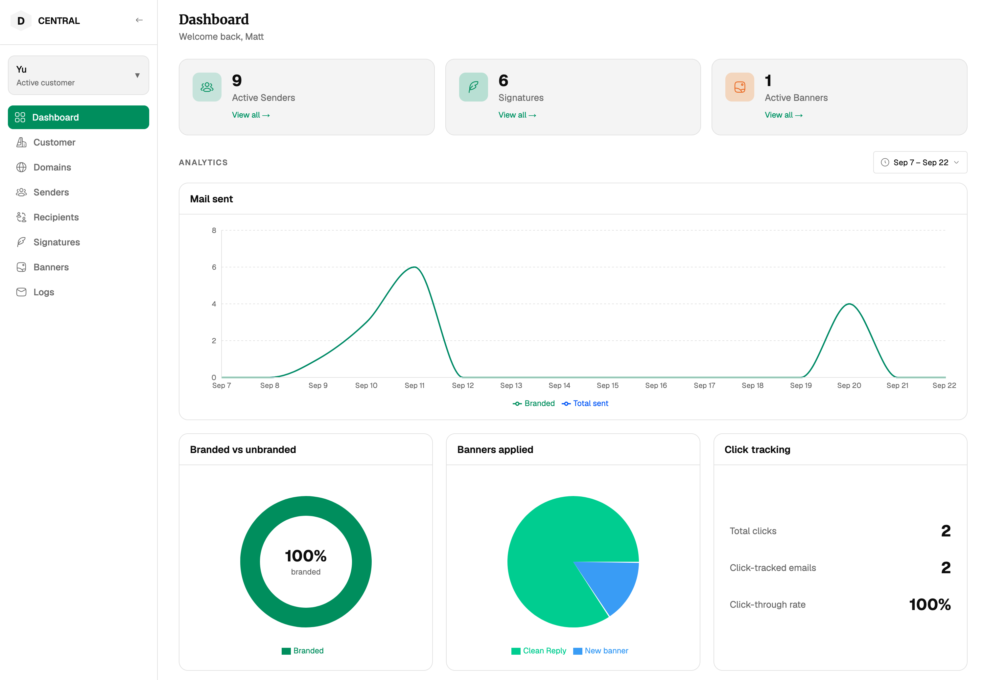Click the Branded vs unbranded heading
984x680 pixels.
click(243, 449)
